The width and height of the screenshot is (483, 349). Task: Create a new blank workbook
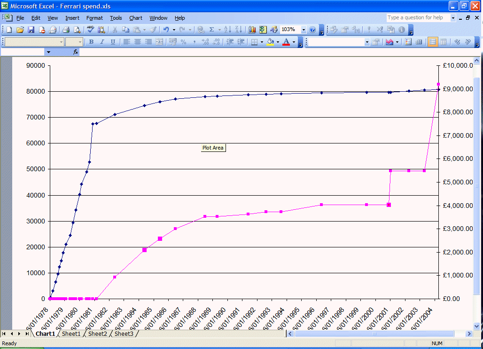coord(9,30)
